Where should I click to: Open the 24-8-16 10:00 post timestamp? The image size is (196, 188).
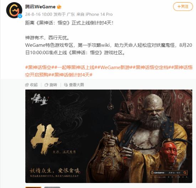point(38,14)
